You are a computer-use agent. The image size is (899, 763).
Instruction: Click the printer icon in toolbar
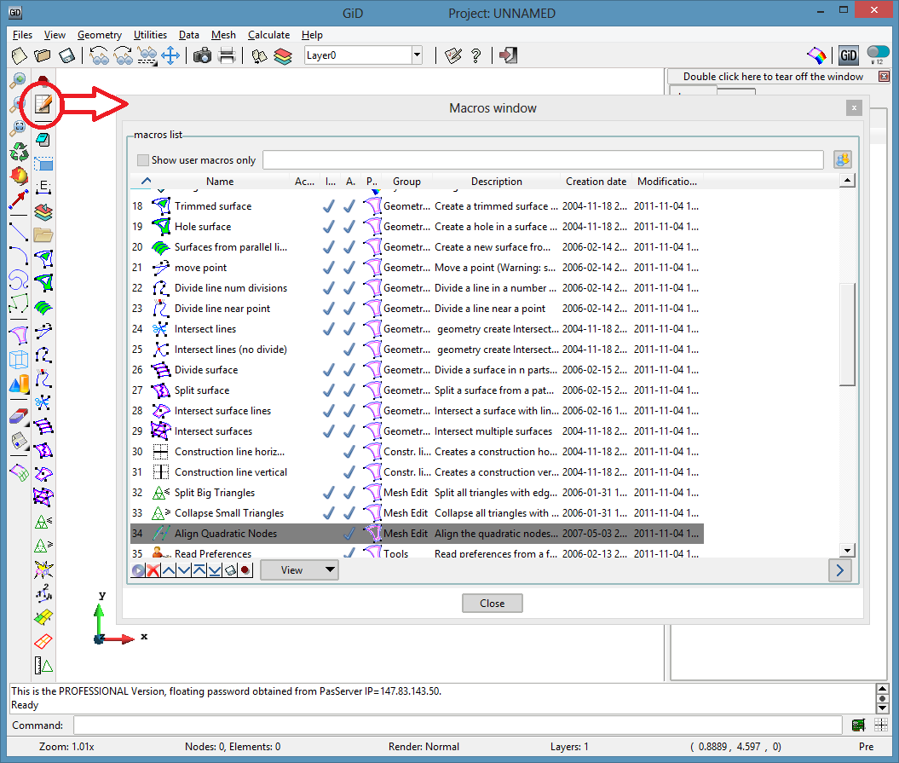(x=227, y=55)
